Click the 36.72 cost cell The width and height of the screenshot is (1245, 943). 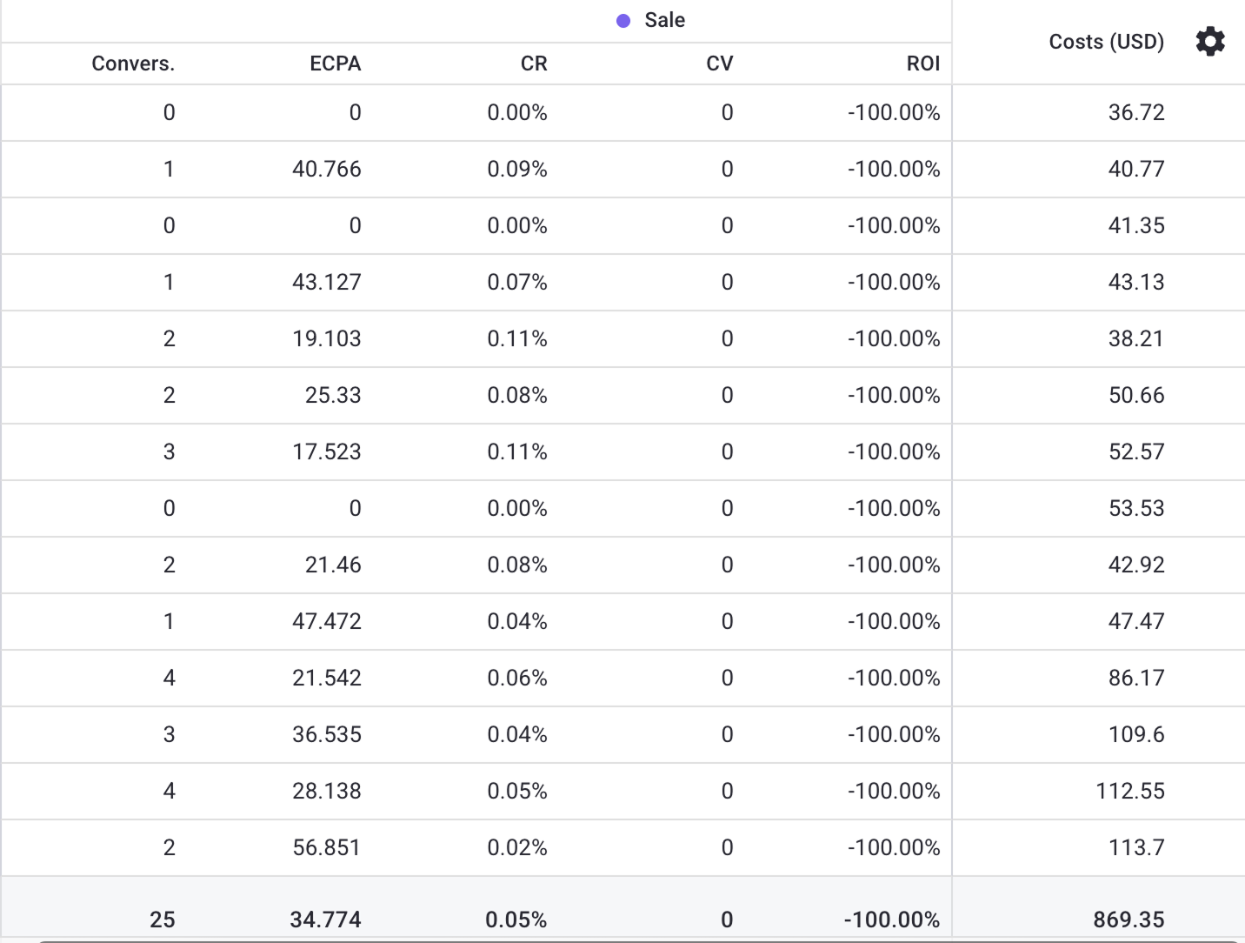[x=1136, y=112]
